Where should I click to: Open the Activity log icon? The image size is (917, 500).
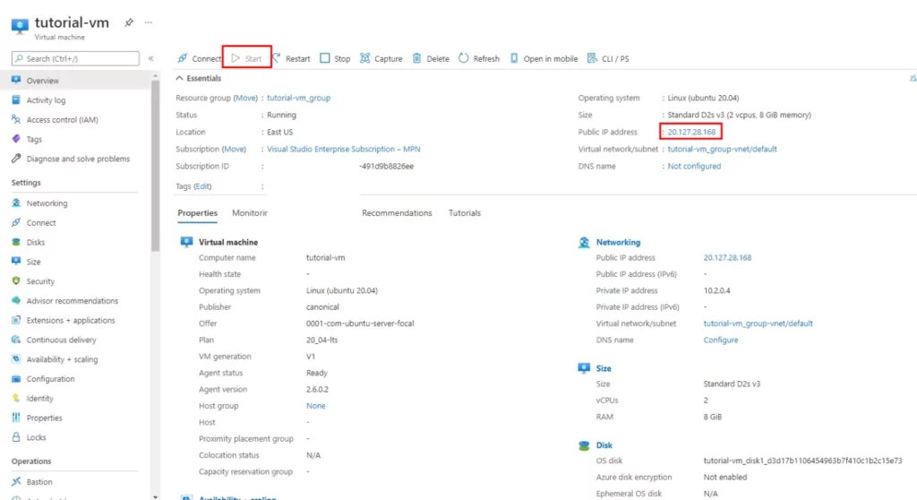coord(16,100)
